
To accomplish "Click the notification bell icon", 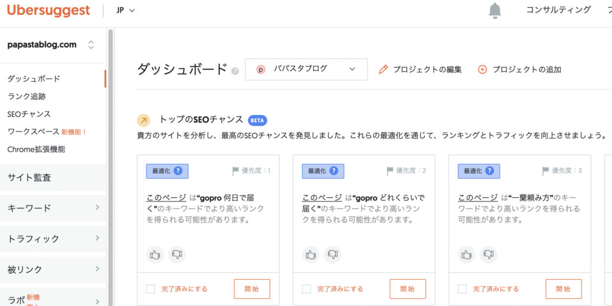I will pos(495,10).
